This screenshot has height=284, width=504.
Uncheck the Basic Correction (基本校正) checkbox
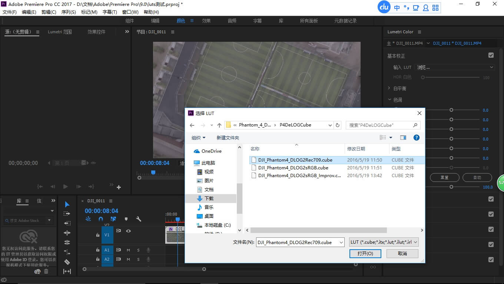[491, 55]
